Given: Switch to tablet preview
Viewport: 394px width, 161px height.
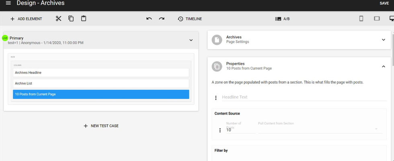Looking at the screenshot, I should [x=377, y=18].
